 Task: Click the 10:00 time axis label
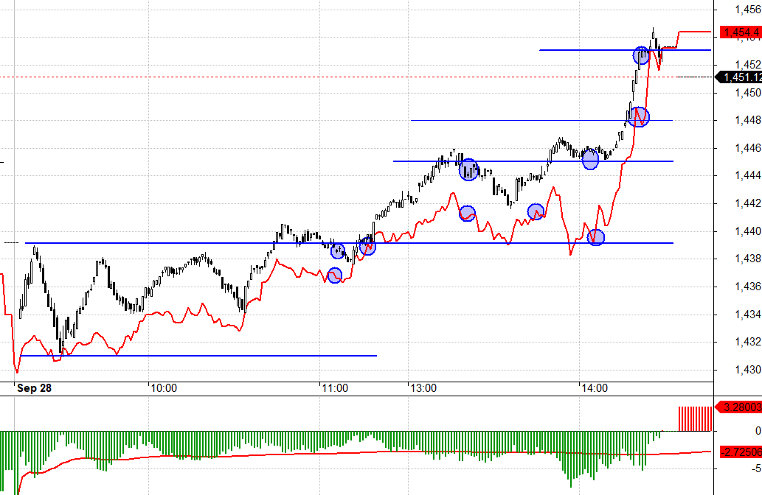tap(162, 387)
